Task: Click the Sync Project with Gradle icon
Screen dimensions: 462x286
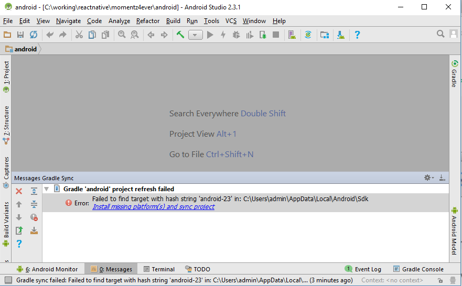Action: click(x=308, y=35)
